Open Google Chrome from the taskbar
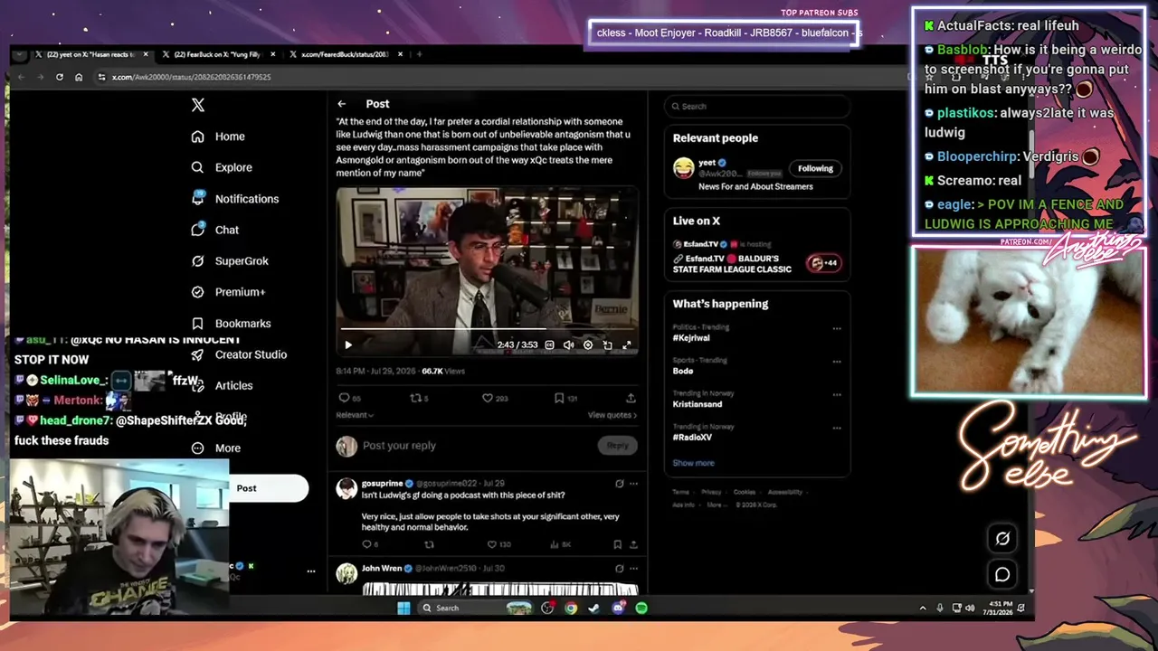The width and height of the screenshot is (1158, 651). pos(571,608)
